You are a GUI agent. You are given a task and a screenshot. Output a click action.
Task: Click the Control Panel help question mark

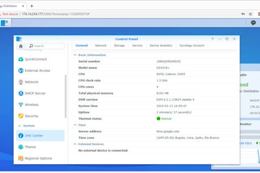point(212,39)
